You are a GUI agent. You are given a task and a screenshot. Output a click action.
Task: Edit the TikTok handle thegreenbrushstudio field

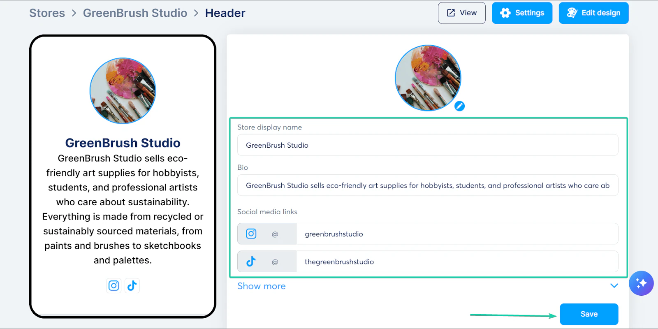tap(457, 262)
